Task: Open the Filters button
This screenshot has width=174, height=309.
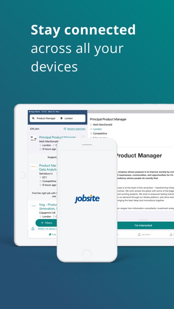Action: pos(47,223)
